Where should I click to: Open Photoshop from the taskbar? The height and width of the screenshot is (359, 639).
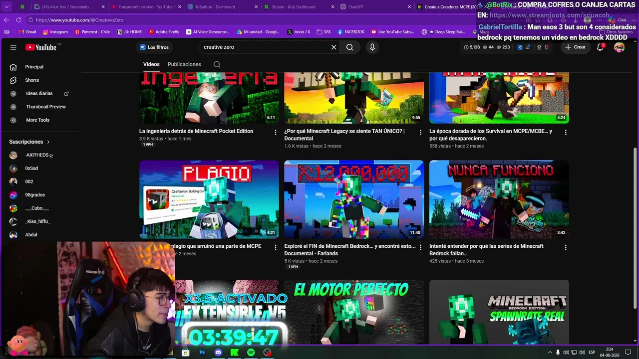coord(202,353)
